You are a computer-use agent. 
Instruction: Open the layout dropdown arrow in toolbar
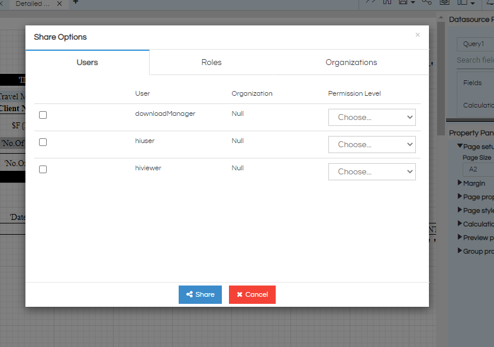click(473, 3)
